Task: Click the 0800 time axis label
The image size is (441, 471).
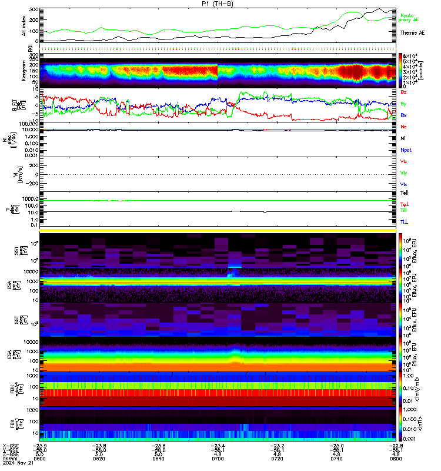Action: click(396, 459)
